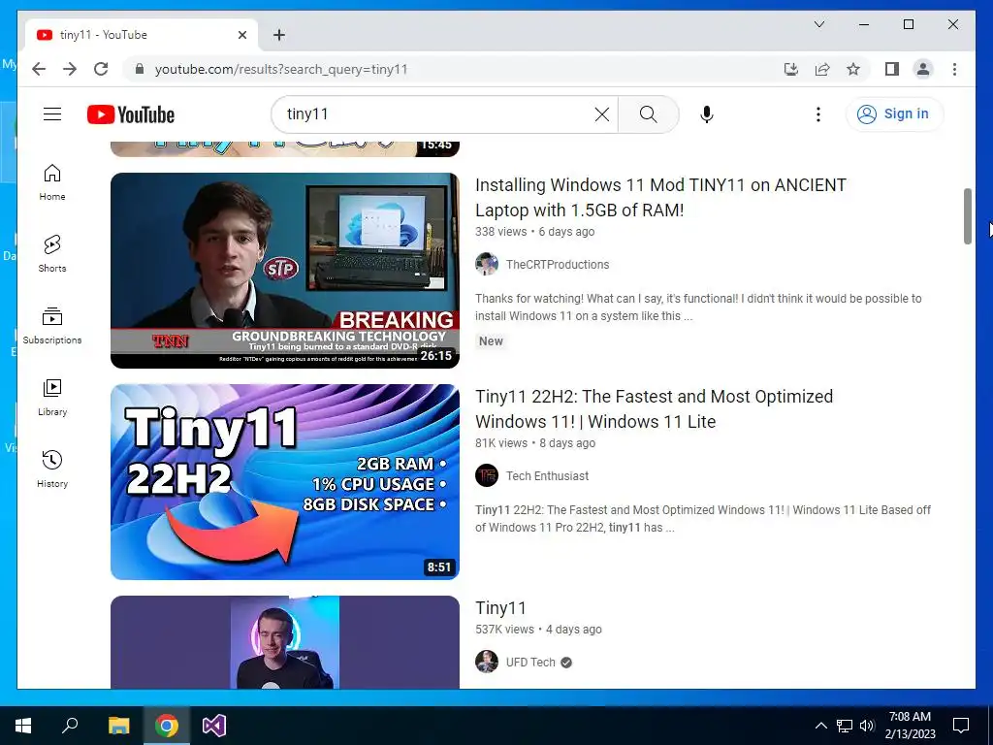Image resolution: width=993 pixels, height=745 pixels.
Task: Visit UFD Tech channel name
Action: pos(530,662)
